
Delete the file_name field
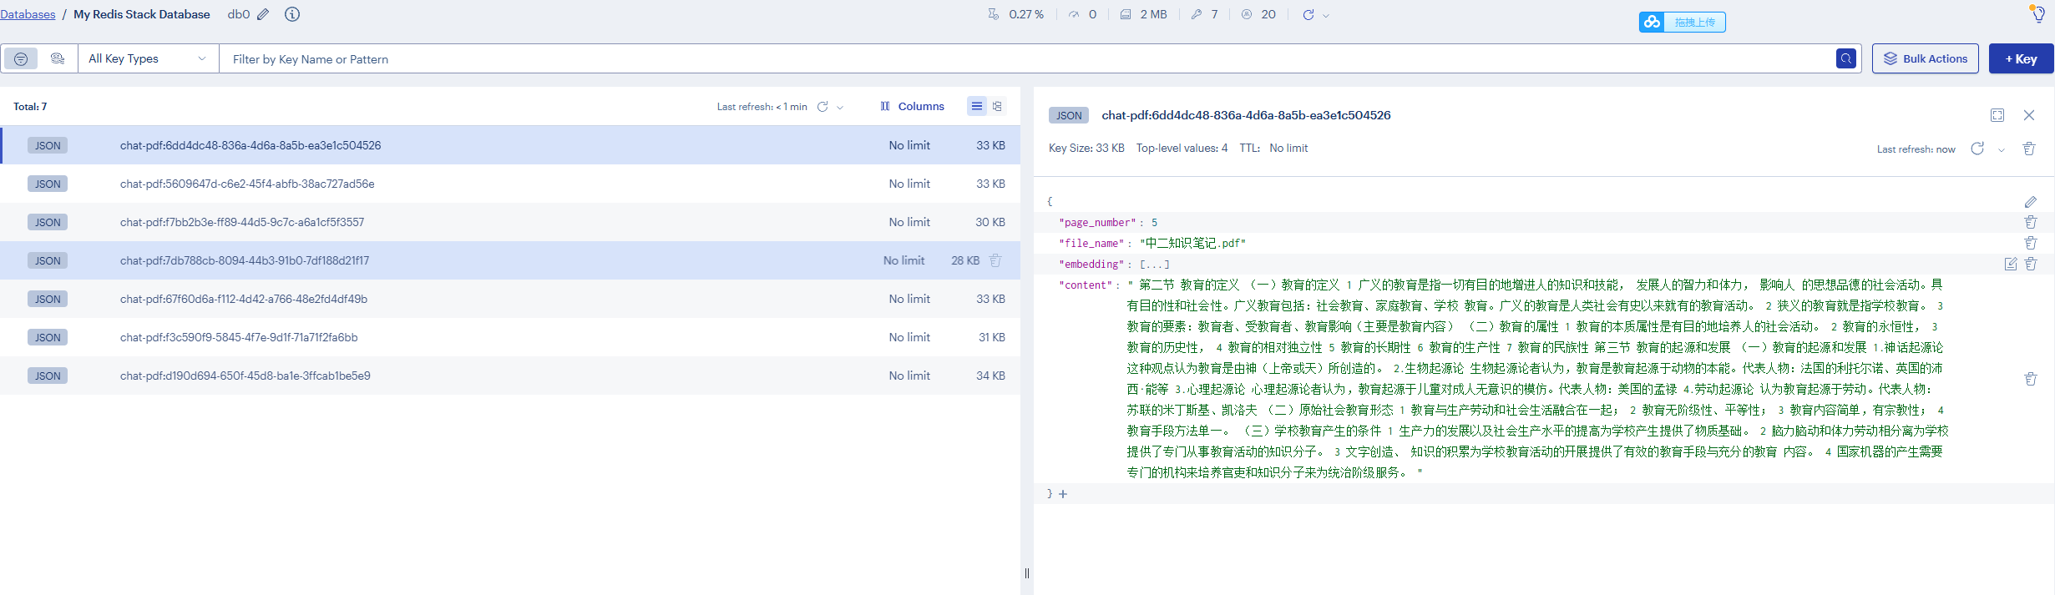tap(2031, 243)
